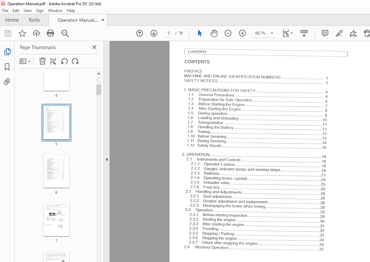Screen dimensions: 370x262
Task: Activate the Hand pan tool
Action: click(214, 33)
